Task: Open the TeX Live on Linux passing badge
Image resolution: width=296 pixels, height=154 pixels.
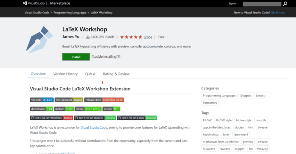Action: [137, 118]
